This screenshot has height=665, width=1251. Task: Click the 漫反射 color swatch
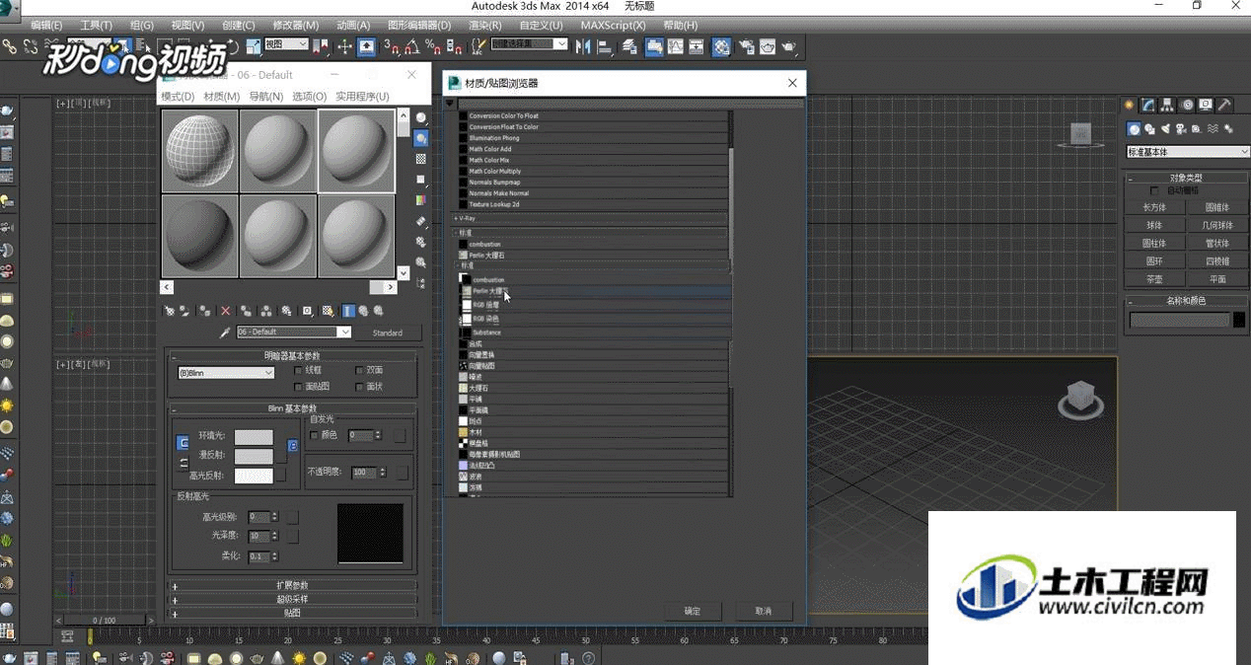point(254,456)
